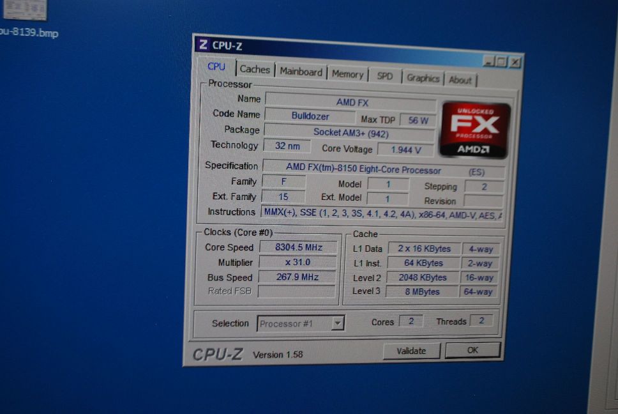Click the Version 1.58 label
This screenshot has width=618, height=414.
coord(278,355)
